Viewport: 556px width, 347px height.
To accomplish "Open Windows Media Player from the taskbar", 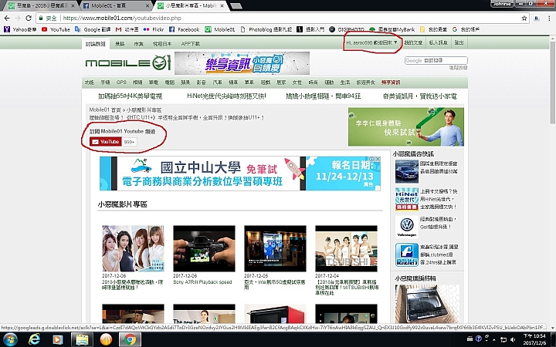I will (x=58, y=339).
